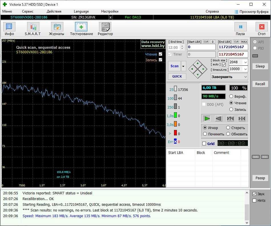
Task: Select the Обновить refresh radio option
Action: 228,134
